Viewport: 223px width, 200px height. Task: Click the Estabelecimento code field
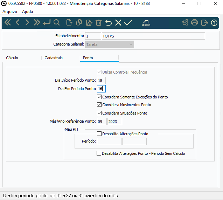click(93, 36)
